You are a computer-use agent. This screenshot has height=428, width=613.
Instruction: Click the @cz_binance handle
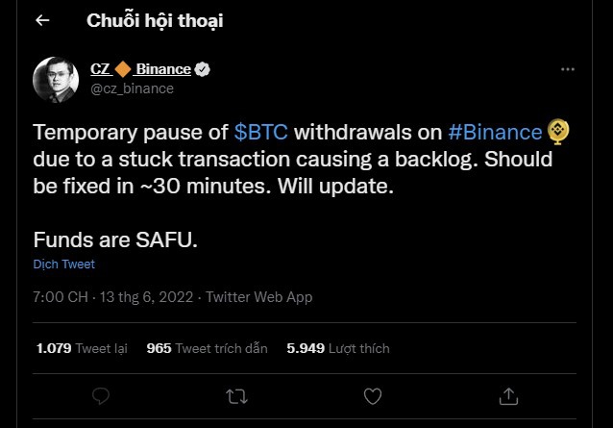(132, 88)
